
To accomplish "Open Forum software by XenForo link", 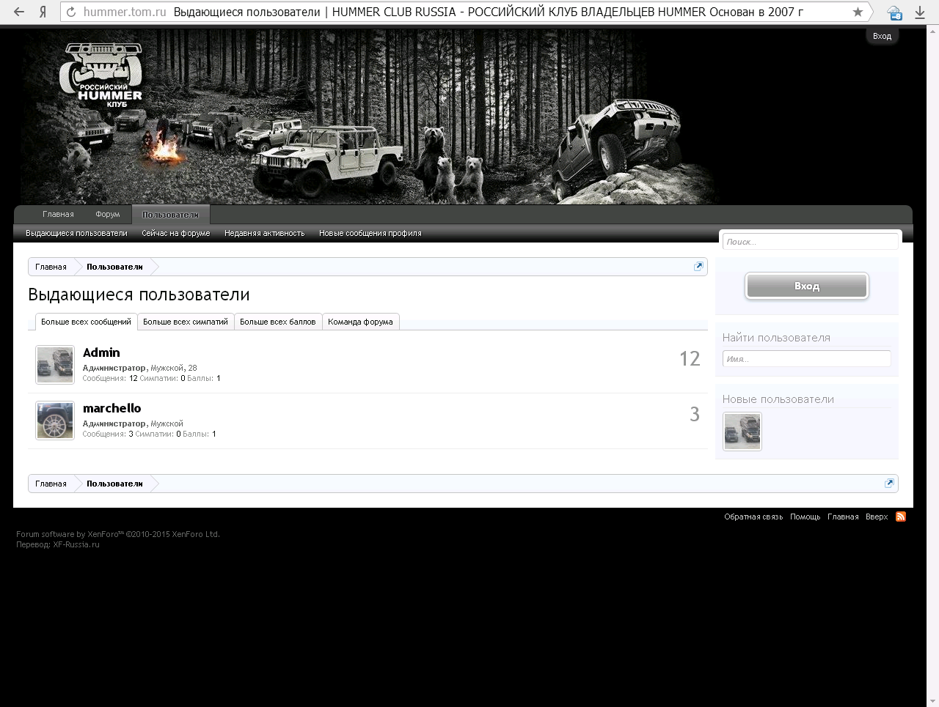I will click(x=118, y=534).
